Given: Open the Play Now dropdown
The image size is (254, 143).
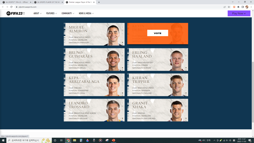Looking at the screenshot, I should [x=239, y=13].
